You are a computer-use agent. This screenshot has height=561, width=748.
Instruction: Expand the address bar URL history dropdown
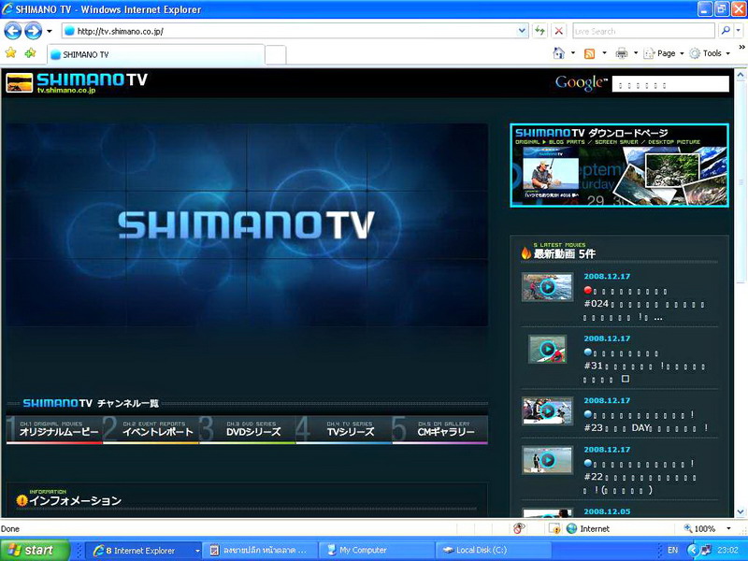click(523, 31)
